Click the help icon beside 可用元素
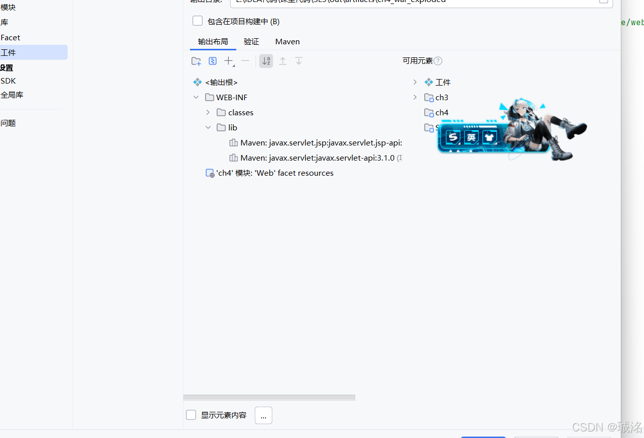The image size is (644, 438). pyautogui.click(x=438, y=61)
